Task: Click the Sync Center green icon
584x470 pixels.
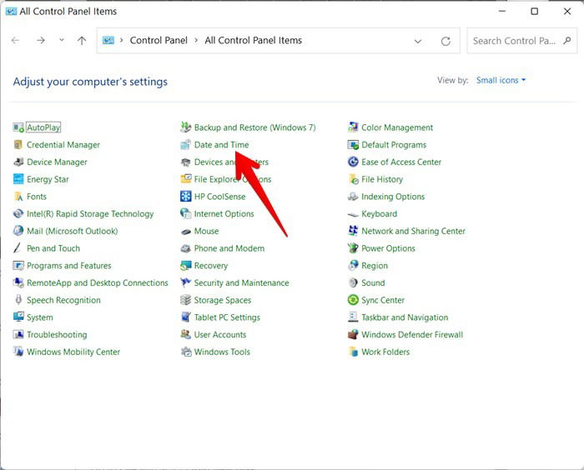Action: [x=353, y=299]
